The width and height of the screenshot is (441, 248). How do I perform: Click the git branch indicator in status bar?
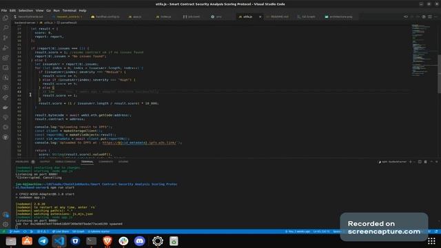click(14, 231)
